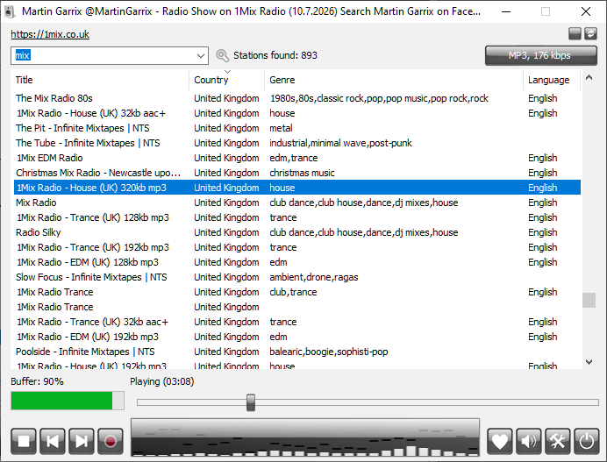Image resolution: width=607 pixels, height=462 pixels.
Task: Click 'Stations found: 893' label
Action: (x=275, y=55)
